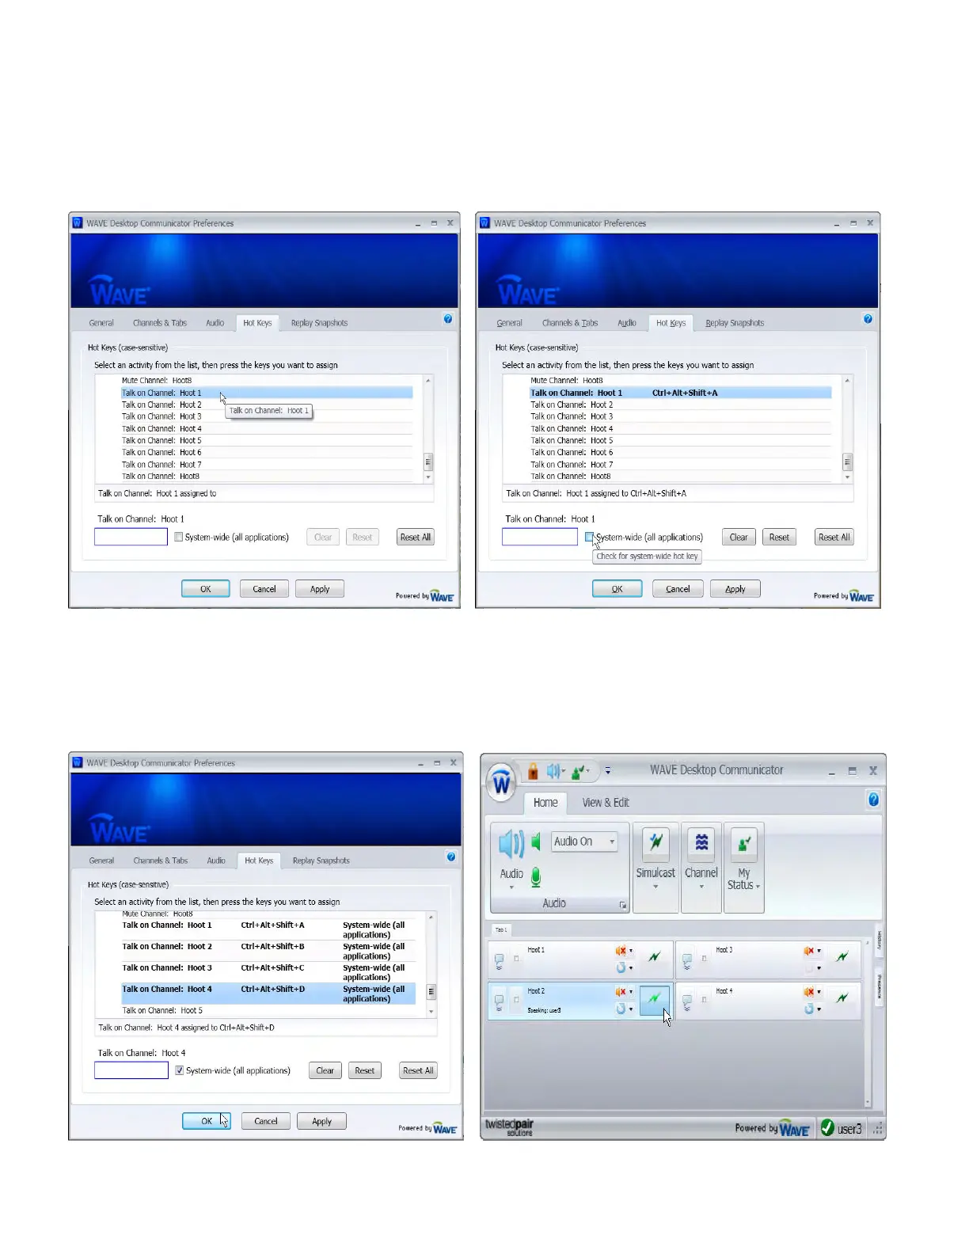Click the Channel waves icon in the ribbon
The height and width of the screenshot is (1254, 969).
701,843
